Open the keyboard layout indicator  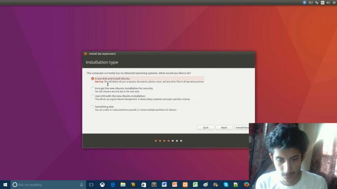pos(323,3)
